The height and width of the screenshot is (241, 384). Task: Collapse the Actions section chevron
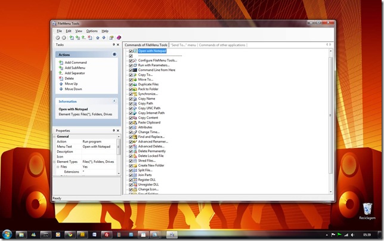114,54
